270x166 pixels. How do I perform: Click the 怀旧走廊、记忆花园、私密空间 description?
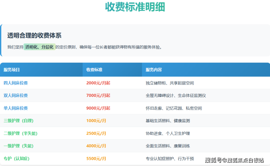(174, 108)
